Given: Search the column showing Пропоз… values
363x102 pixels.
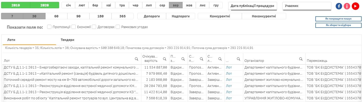Looking at the screenshot, I should tap(201, 59).
